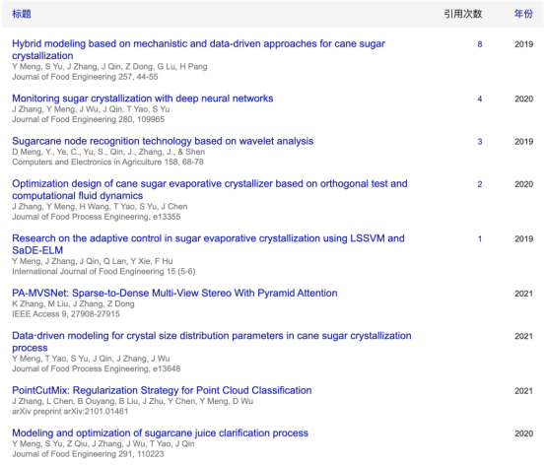
Task: Open Sugarcane node recognition wavelet analysis paper
Action: [x=163, y=141]
